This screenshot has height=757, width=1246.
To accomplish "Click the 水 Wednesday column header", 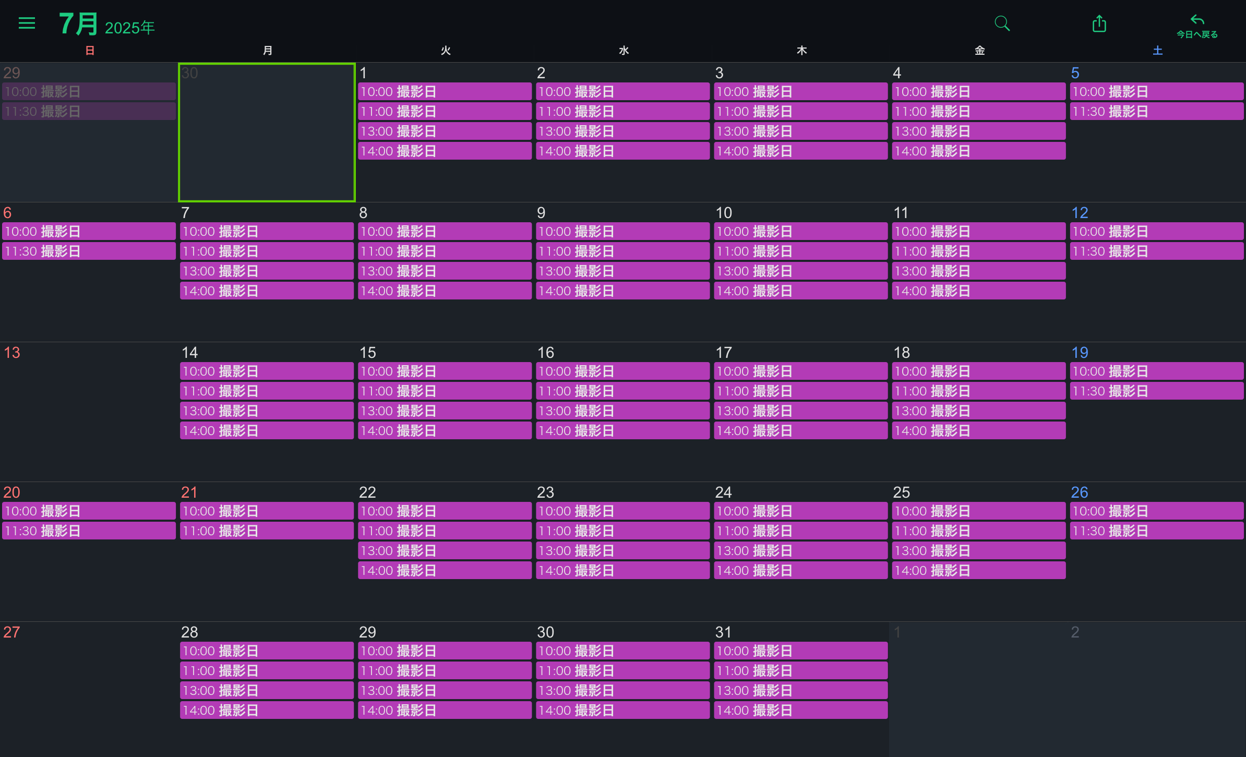I will 624,51.
